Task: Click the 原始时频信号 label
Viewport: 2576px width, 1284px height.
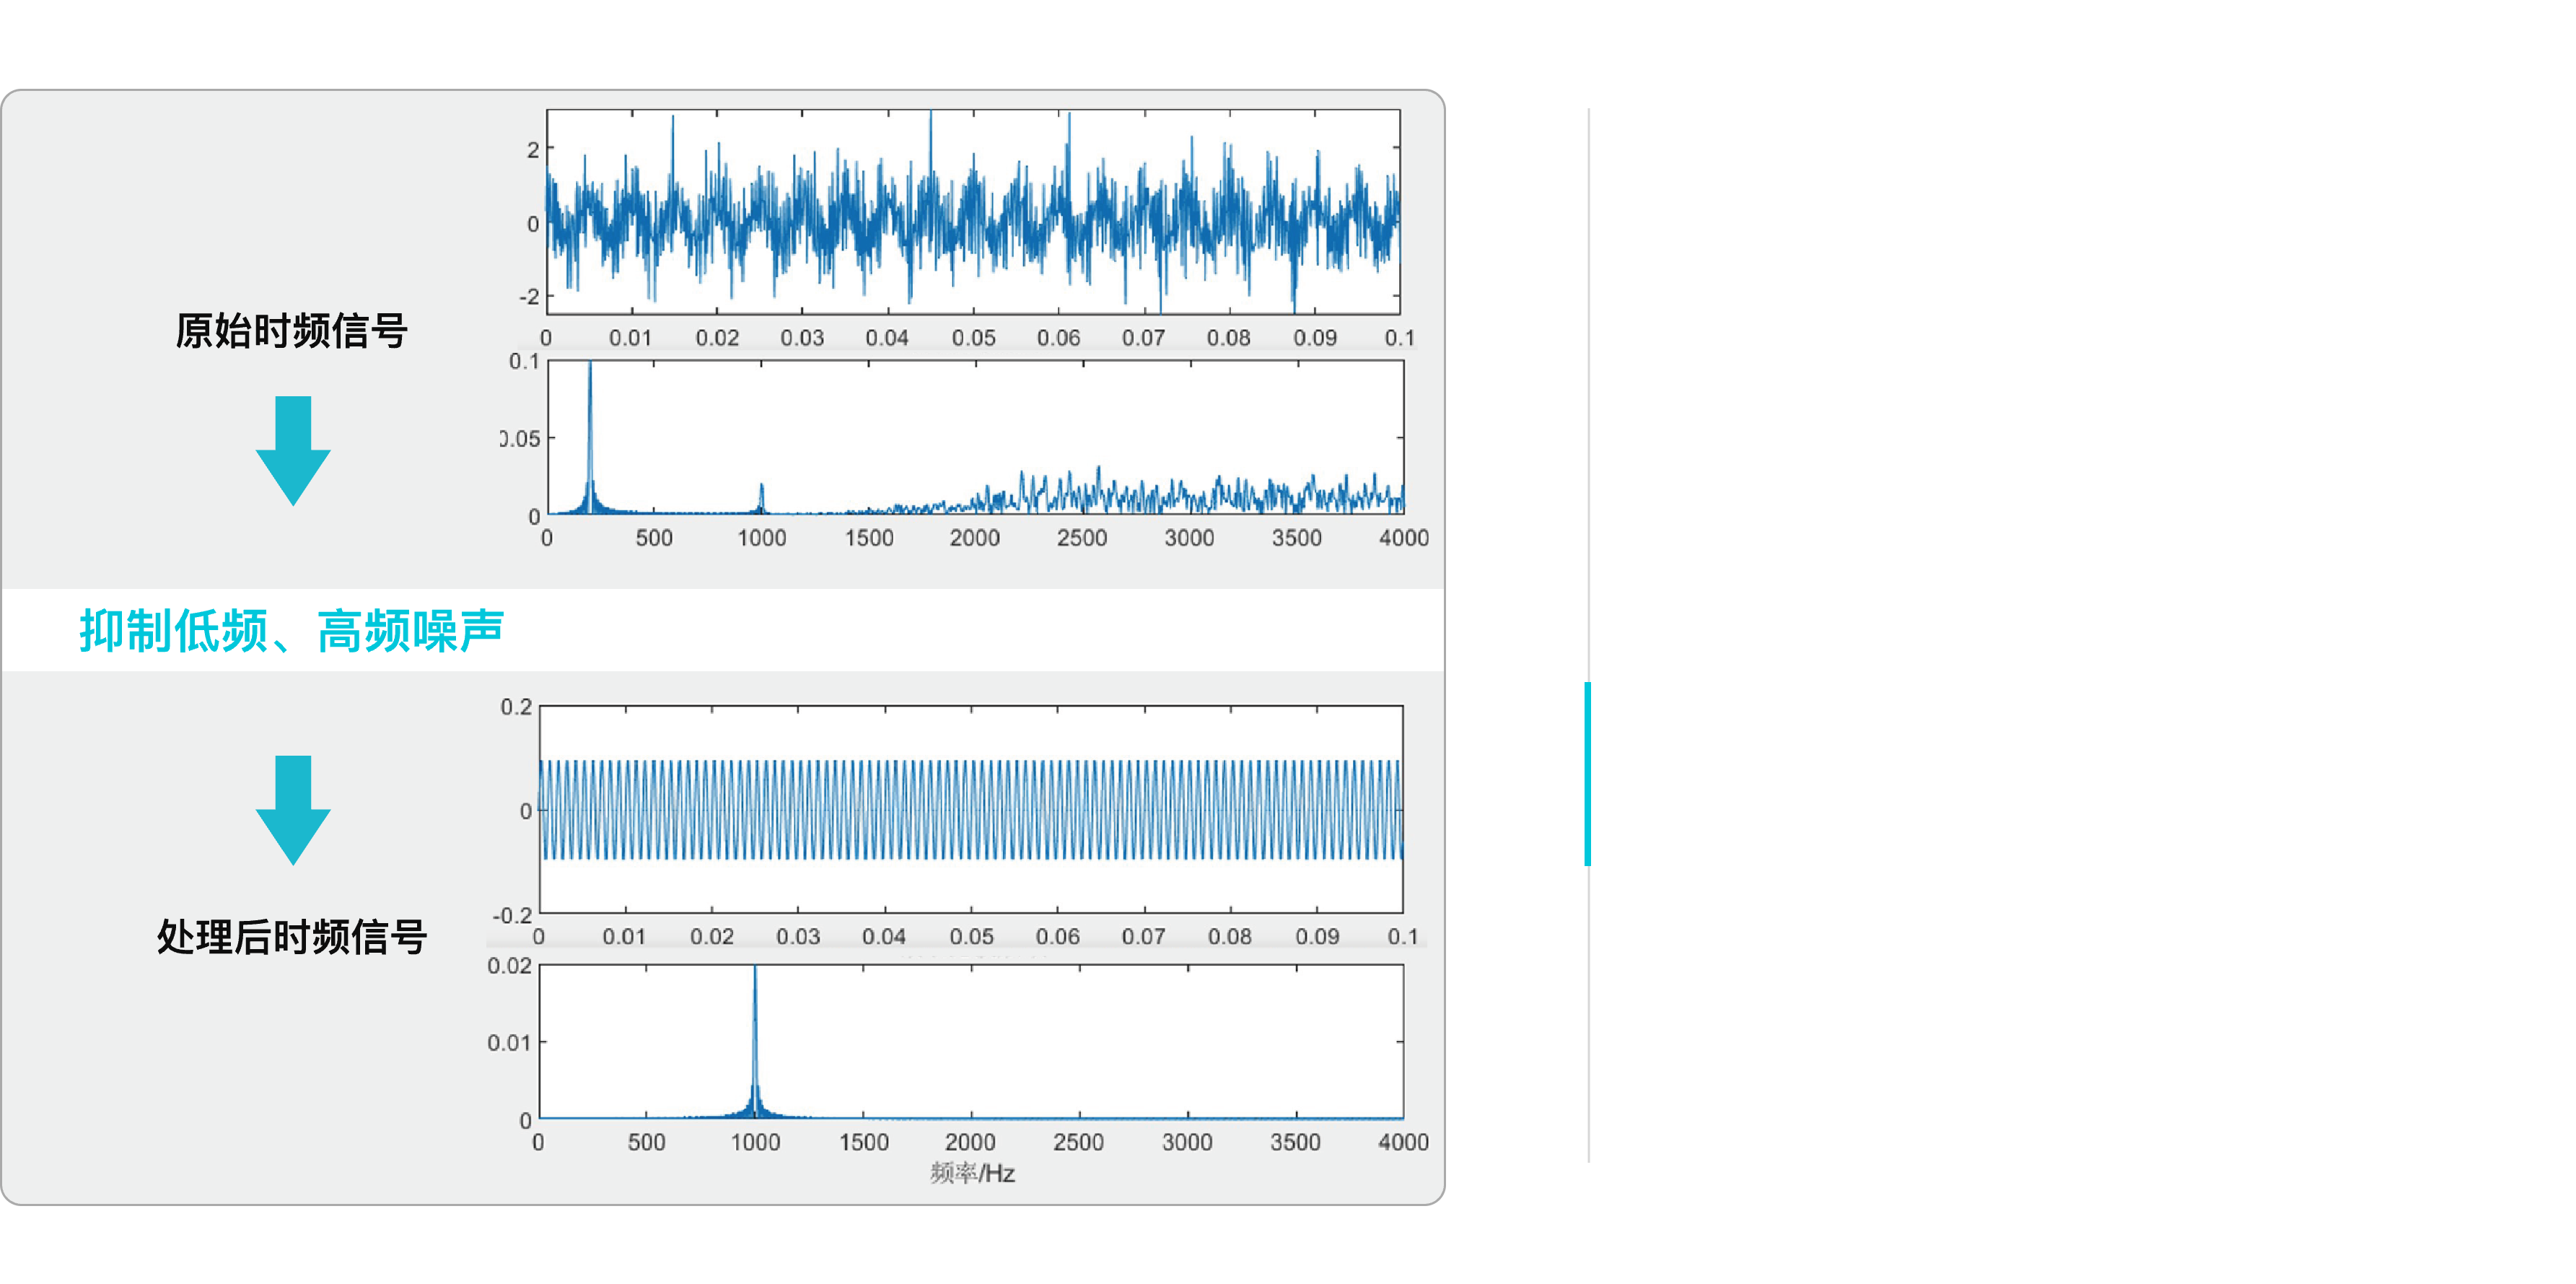Action: coord(291,331)
